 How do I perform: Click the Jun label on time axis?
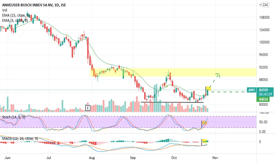pos(7,158)
